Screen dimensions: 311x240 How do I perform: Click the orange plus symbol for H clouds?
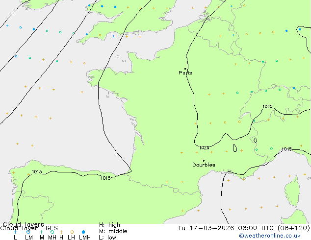click(61, 232)
